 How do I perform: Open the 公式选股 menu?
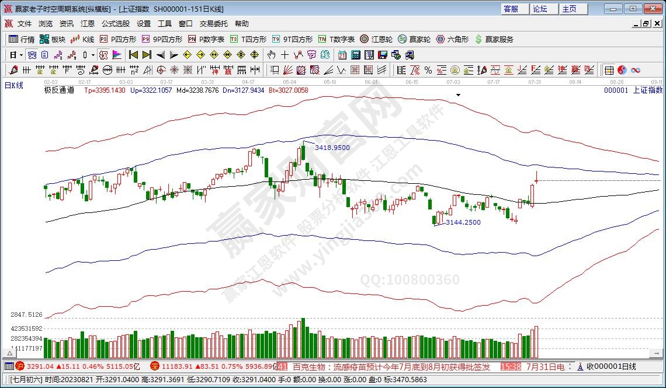(115, 24)
